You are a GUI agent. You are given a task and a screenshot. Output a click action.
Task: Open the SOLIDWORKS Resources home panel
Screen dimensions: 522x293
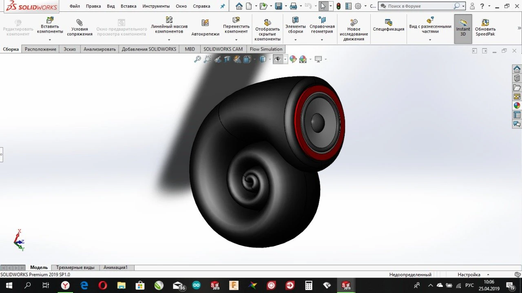516,68
